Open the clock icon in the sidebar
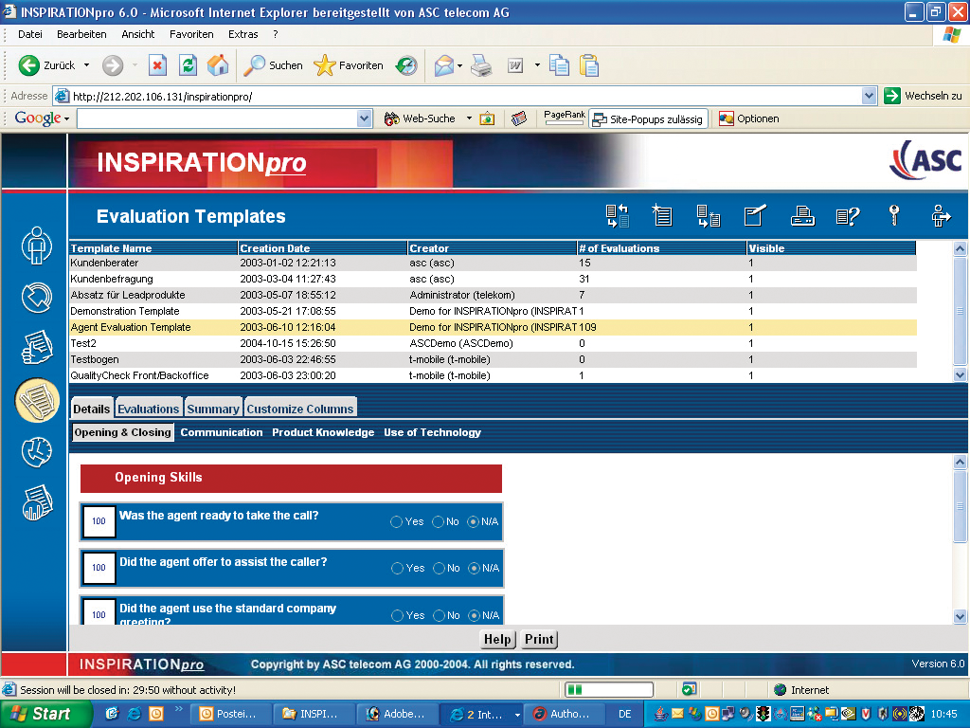This screenshot has height=728, width=970. (35, 452)
